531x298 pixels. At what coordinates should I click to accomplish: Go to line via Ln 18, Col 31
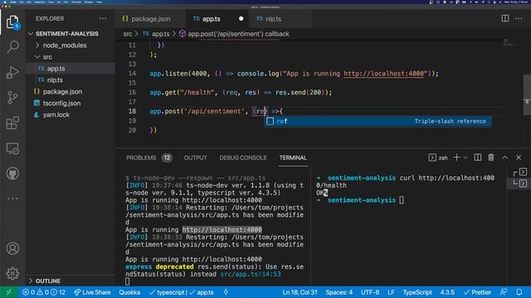point(300,292)
